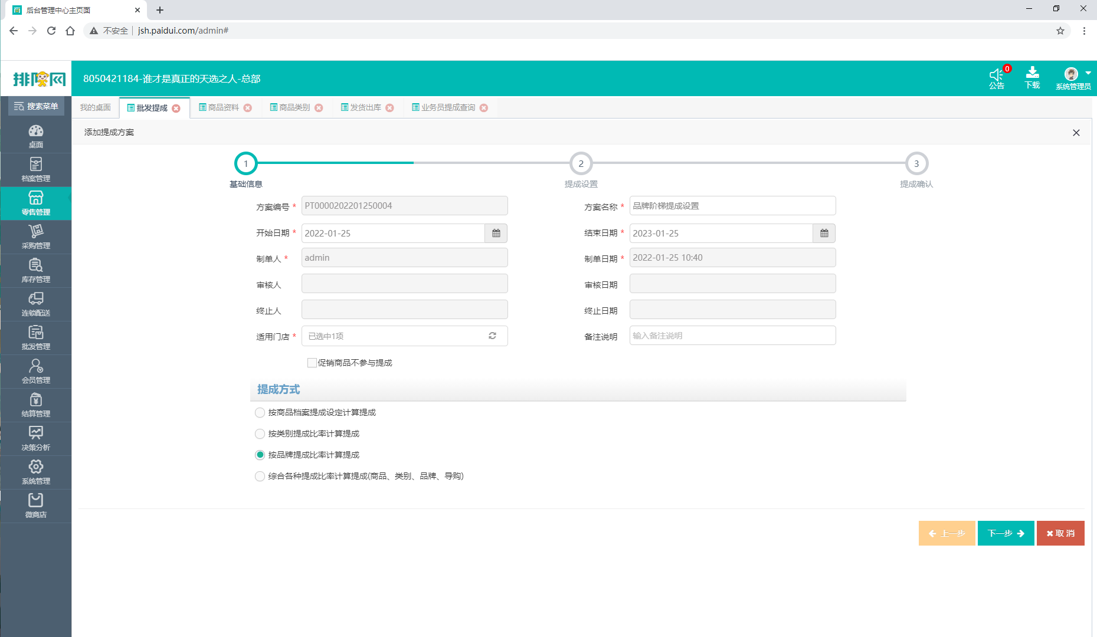Select 按品牌提成比率计算提成 radio option

pos(260,455)
